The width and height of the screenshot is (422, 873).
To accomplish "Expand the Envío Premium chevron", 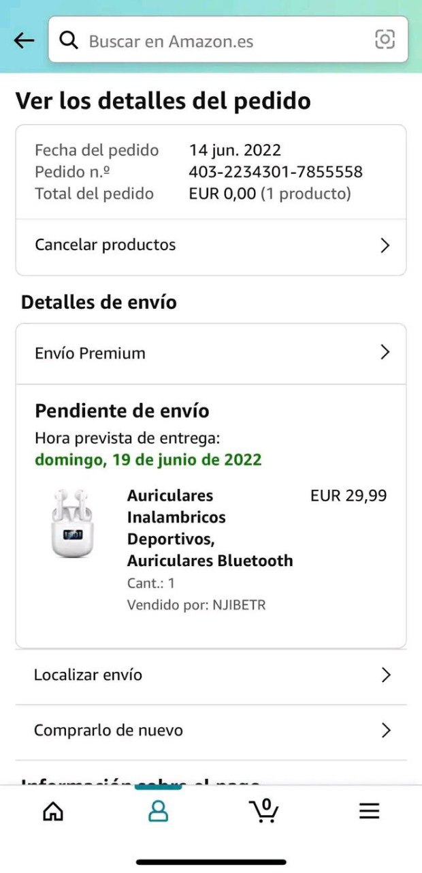I will [x=385, y=353].
